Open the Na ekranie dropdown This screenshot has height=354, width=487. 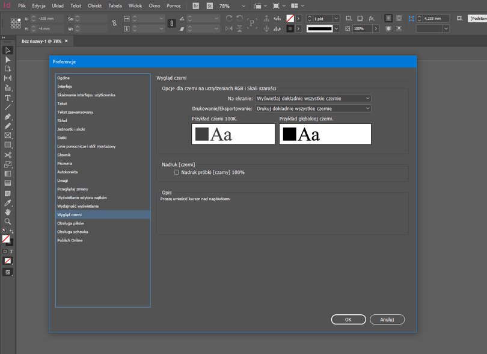tap(313, 98)
